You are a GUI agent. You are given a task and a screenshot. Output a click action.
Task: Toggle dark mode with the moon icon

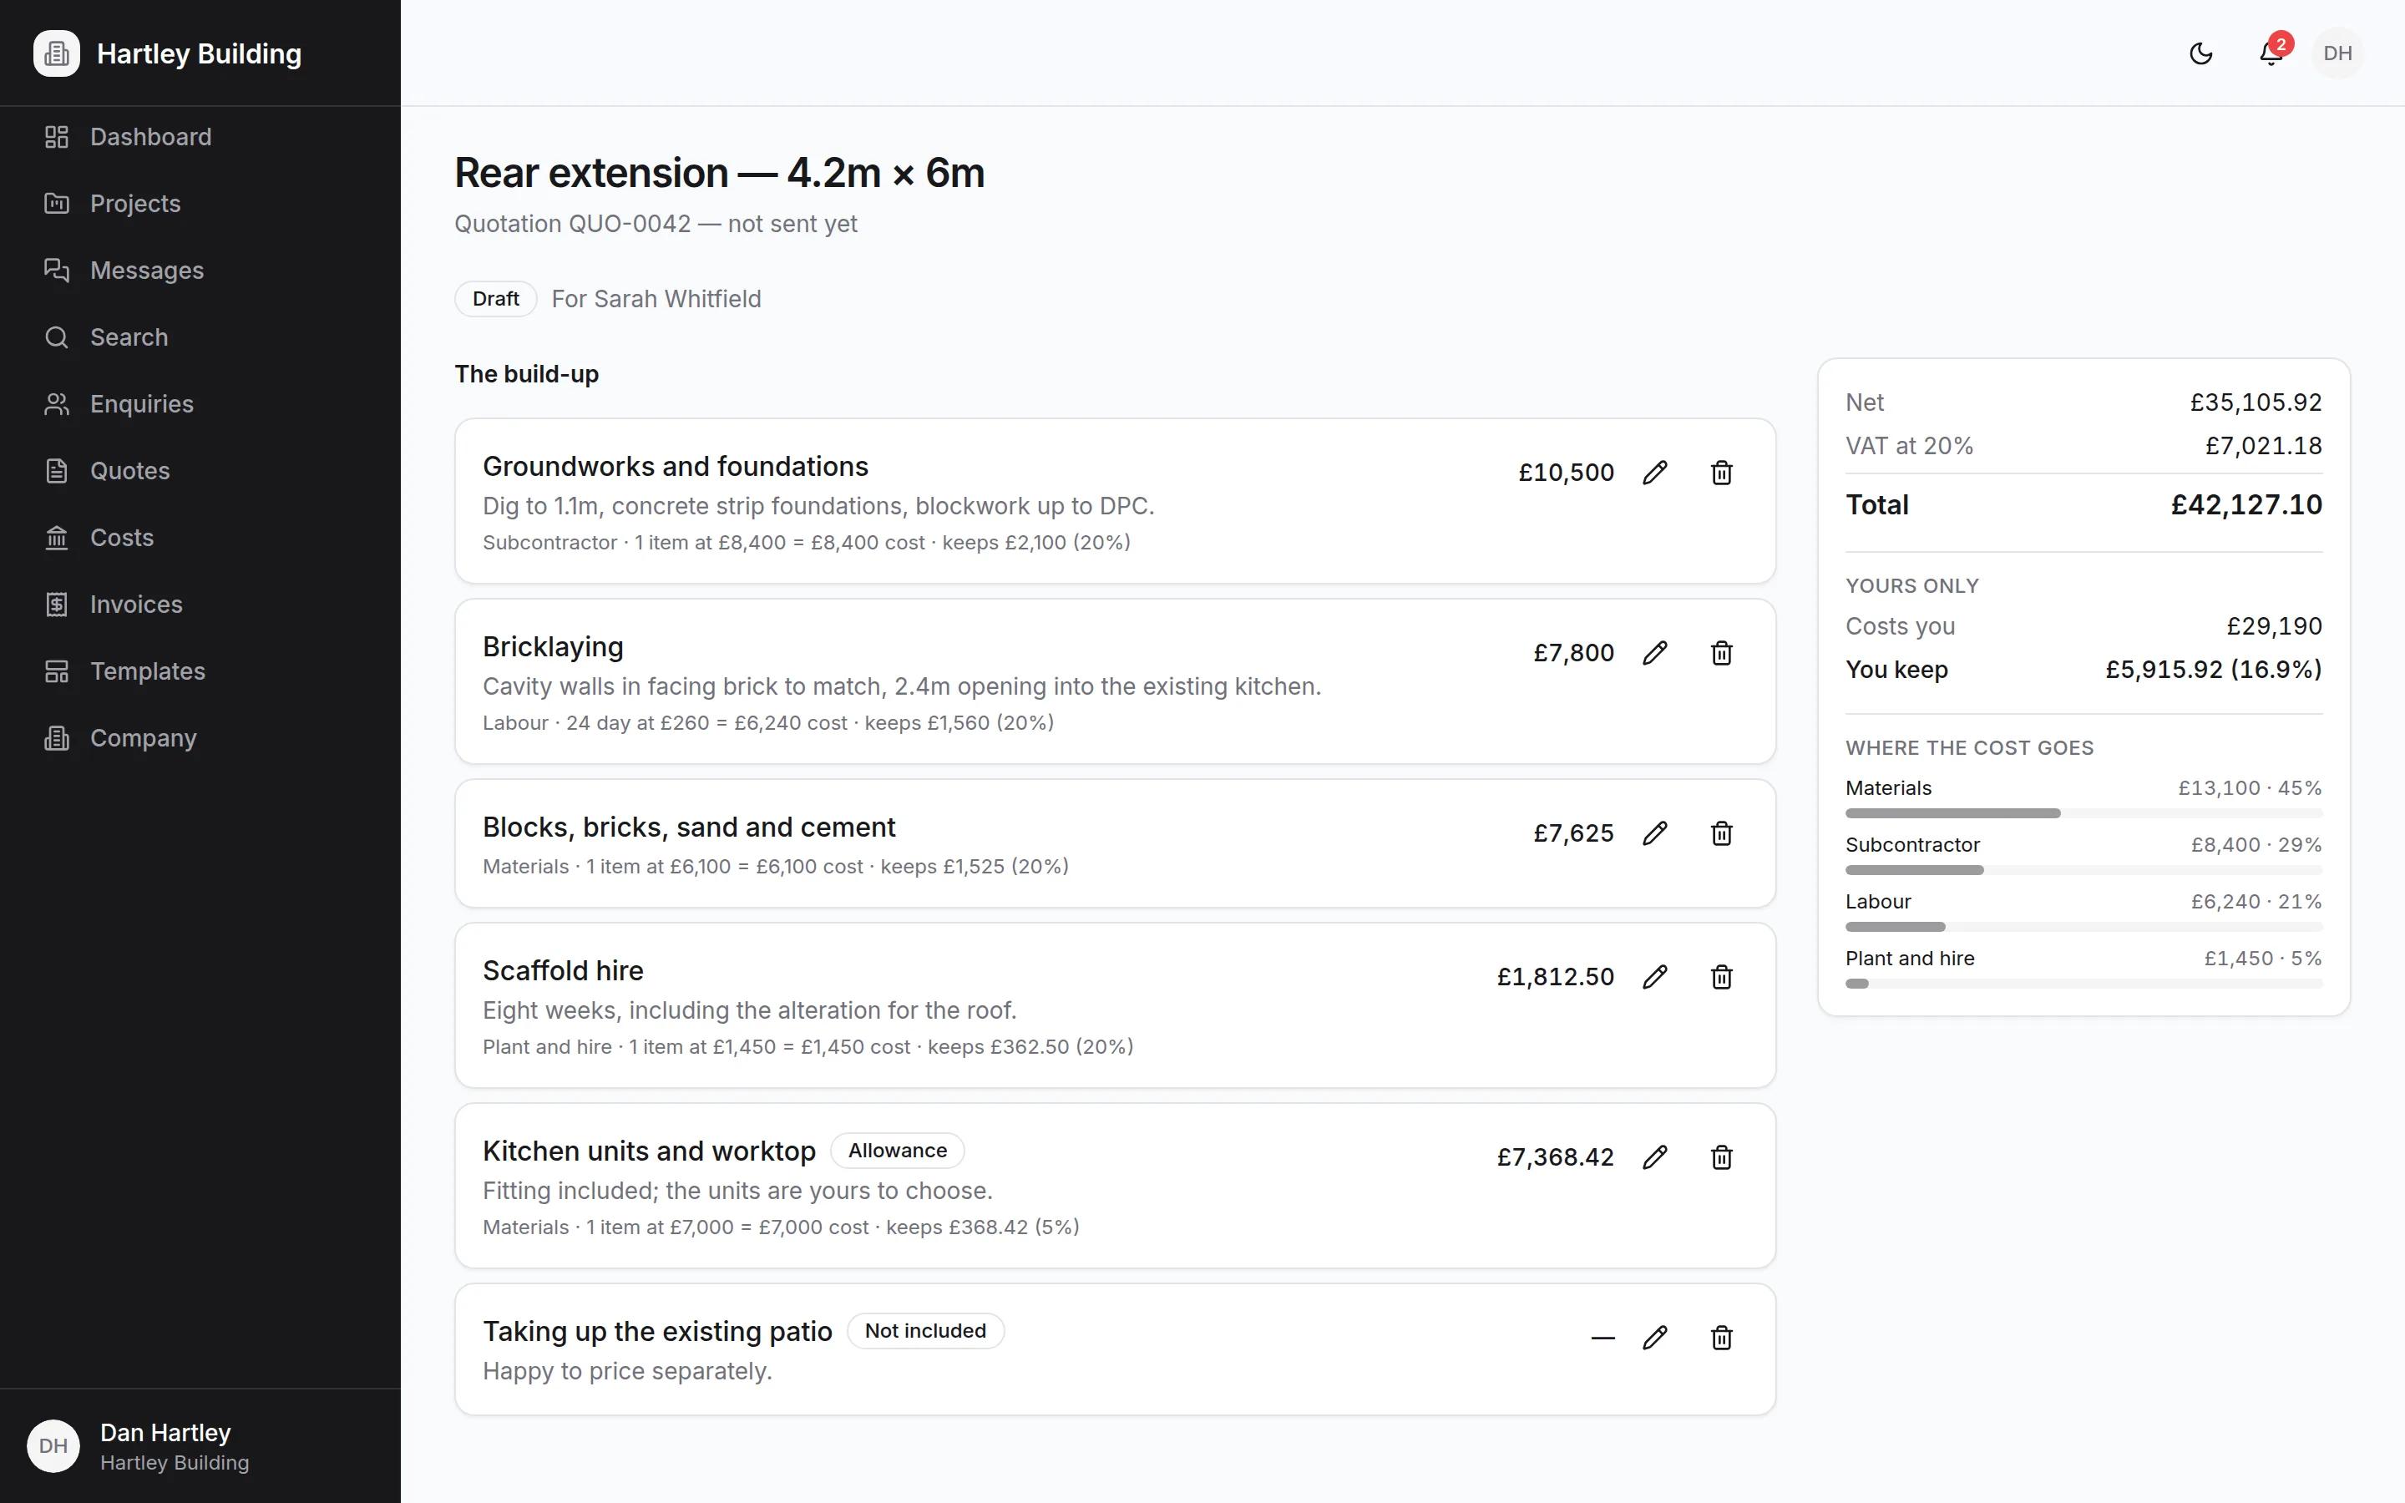pos(2200,53)
